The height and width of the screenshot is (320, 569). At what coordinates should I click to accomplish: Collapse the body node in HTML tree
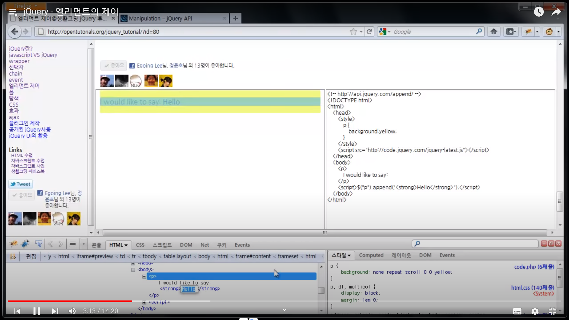click(133, 270)
